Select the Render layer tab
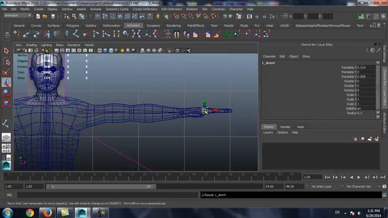Screen dimensions: 388x218 [x=286, y=127]
